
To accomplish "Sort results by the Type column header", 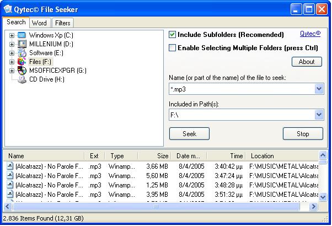I will pyautogui.click(x=121, y=156).
